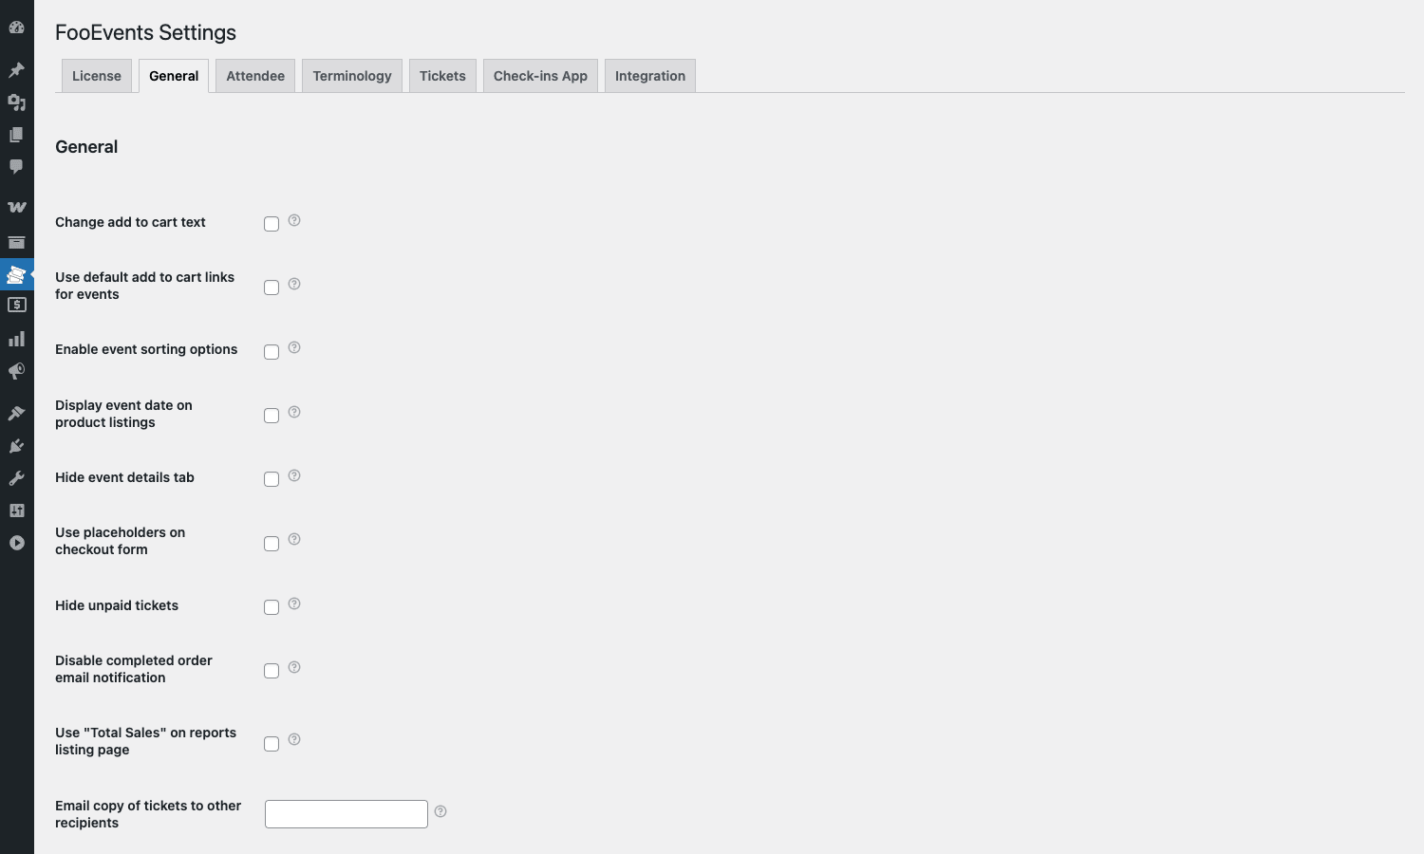Open the Tickets tab
Viewport: 1424px width, 854px height.
[x=442, y=76]
